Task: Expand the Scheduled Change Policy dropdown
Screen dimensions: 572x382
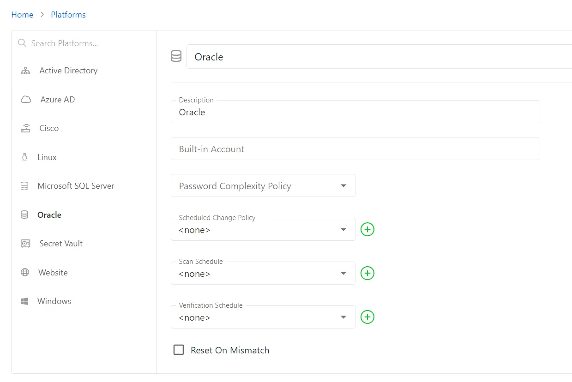Action: click(x=343, y=229)
